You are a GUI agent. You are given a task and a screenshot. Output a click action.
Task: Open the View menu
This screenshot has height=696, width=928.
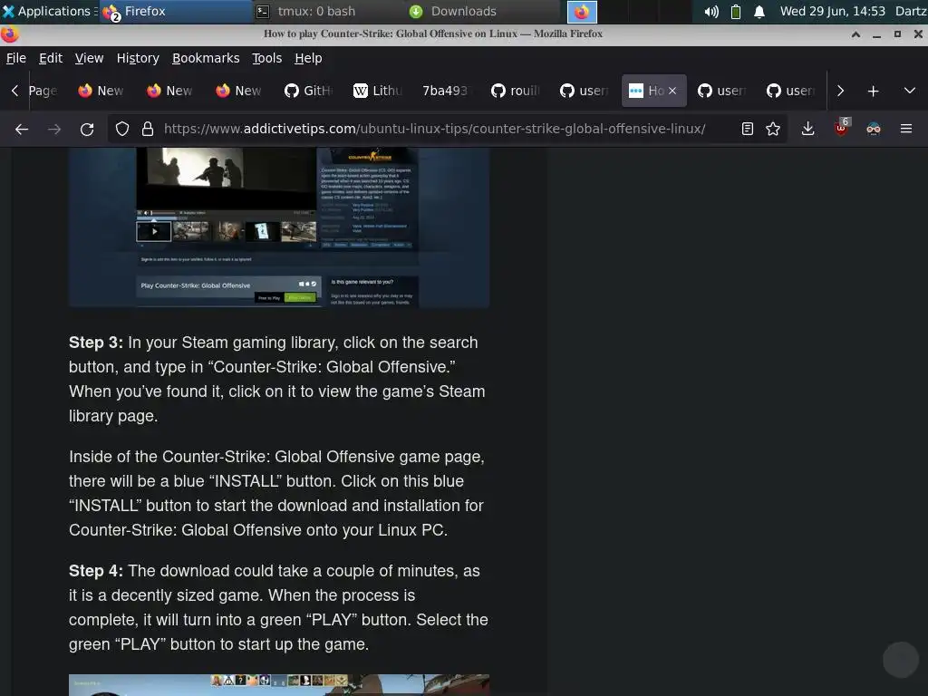coord(89,58)
